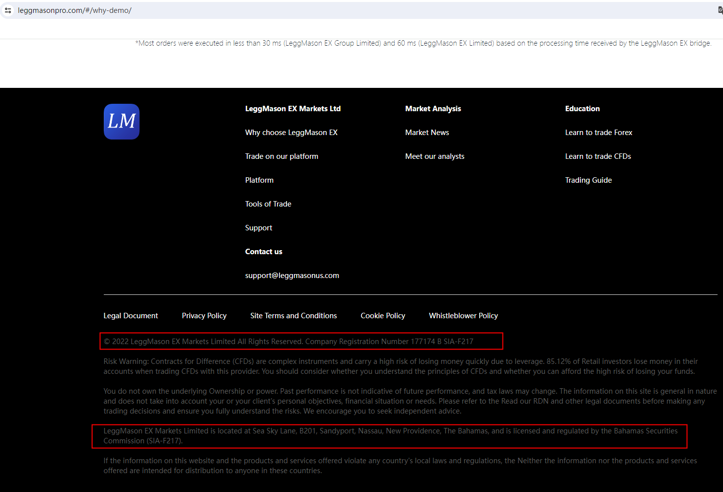Open Site Terms and Conditions
Viewport: 723px width, 492px height.
point(293,316)
